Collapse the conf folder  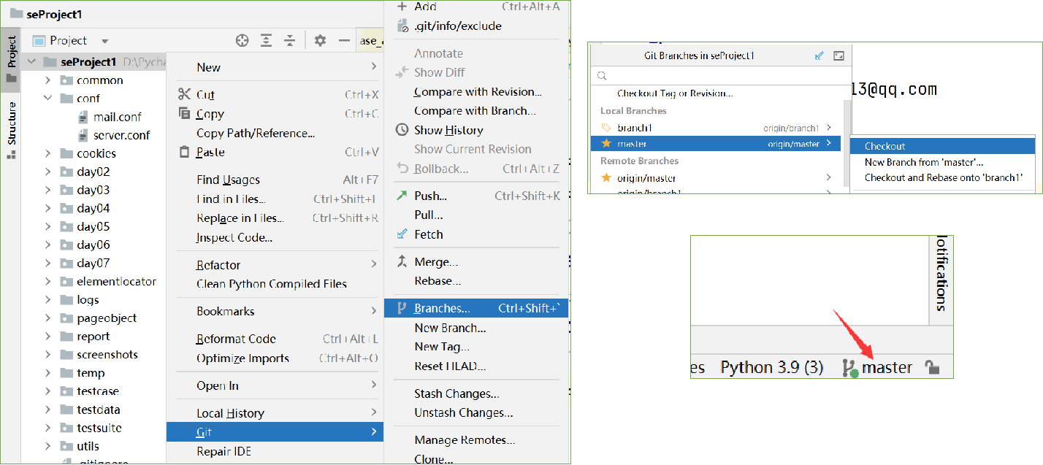click(x=47, y=99)
